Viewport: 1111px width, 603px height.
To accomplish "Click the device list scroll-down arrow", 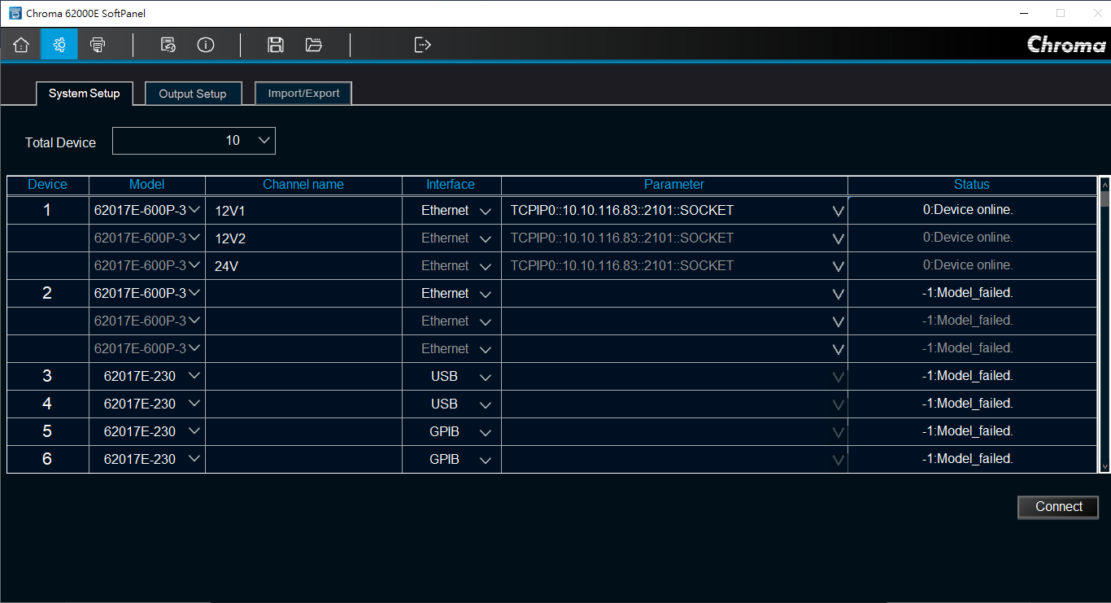I will tap(1104, 466).
